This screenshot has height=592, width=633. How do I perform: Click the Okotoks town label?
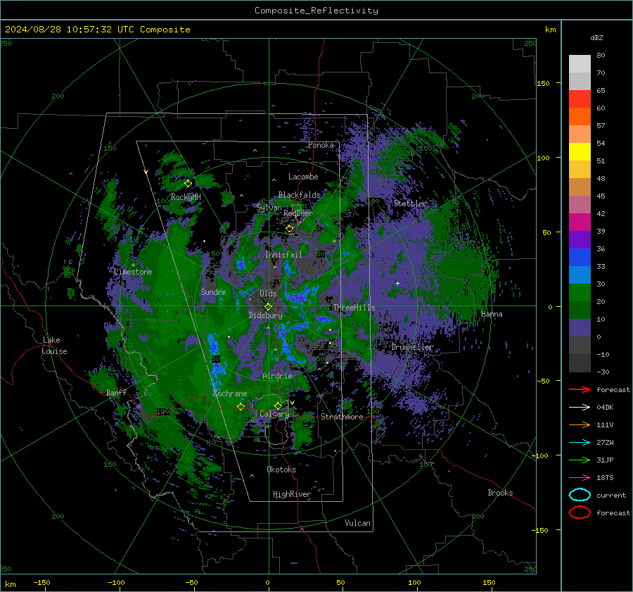click(281, 470)
